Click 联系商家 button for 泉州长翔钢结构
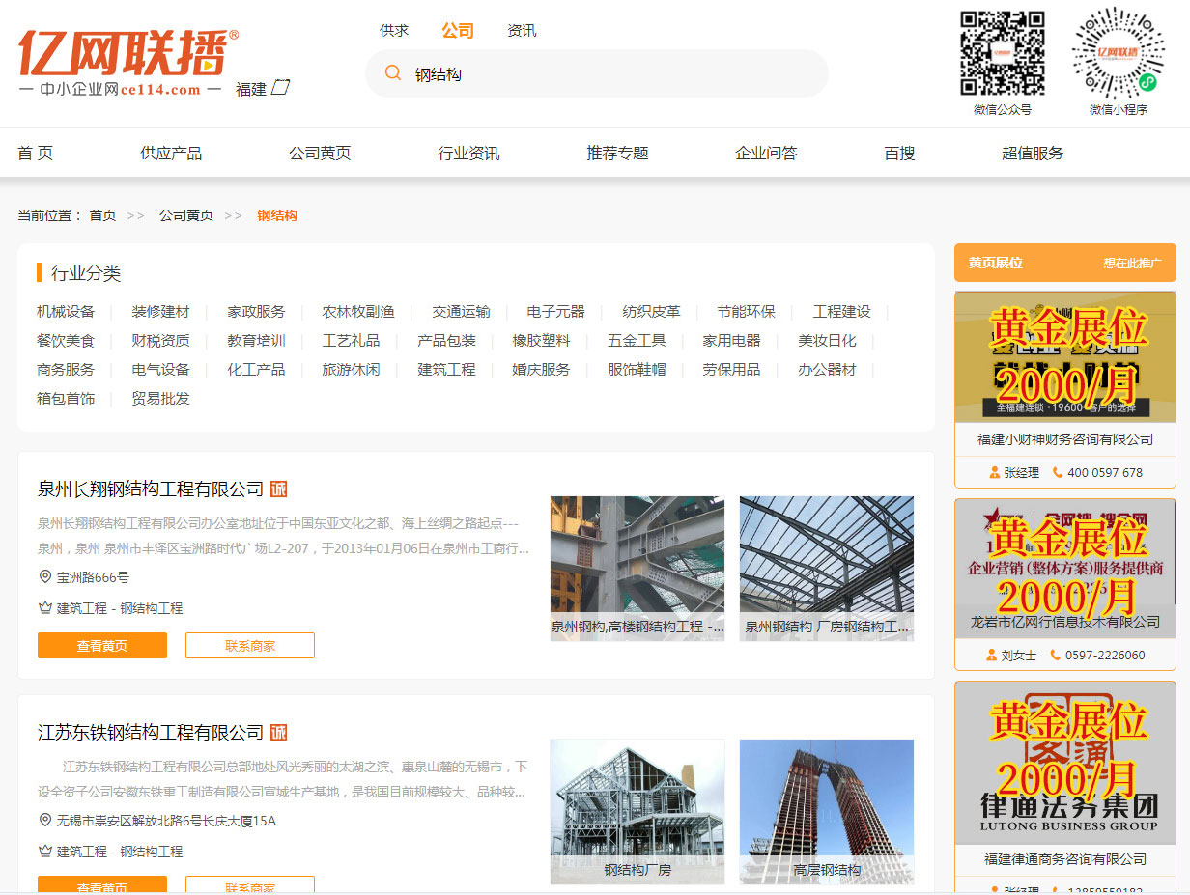Image resolution: width=1190 pixels, height=895 pixels. pyautogui.click(x=250, y=646)
